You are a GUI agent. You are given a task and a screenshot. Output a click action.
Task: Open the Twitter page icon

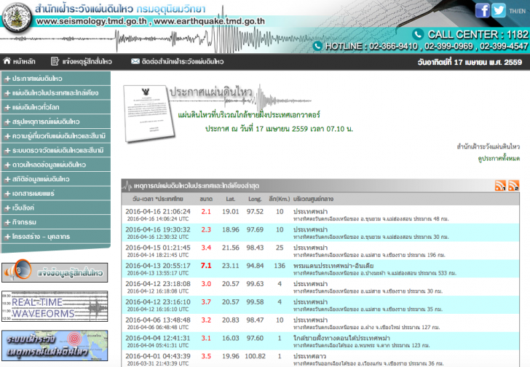(x=498, y=10)
